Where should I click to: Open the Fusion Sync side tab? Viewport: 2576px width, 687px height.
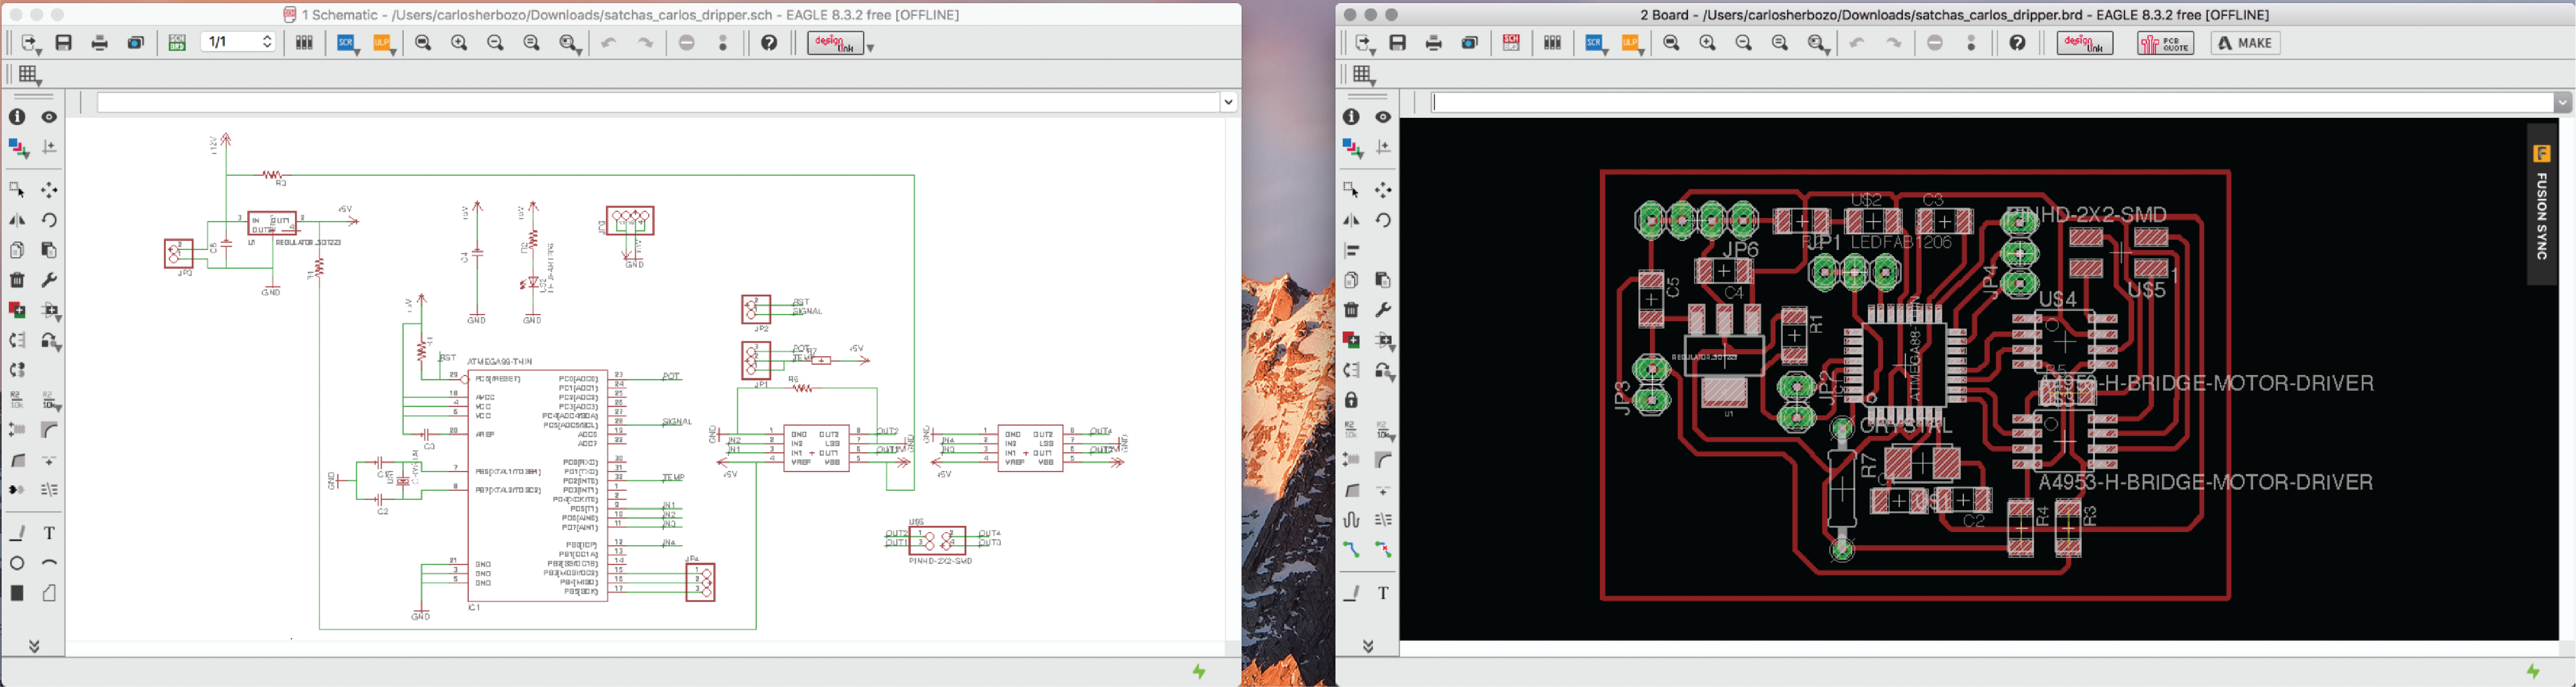pos(2542,205)
